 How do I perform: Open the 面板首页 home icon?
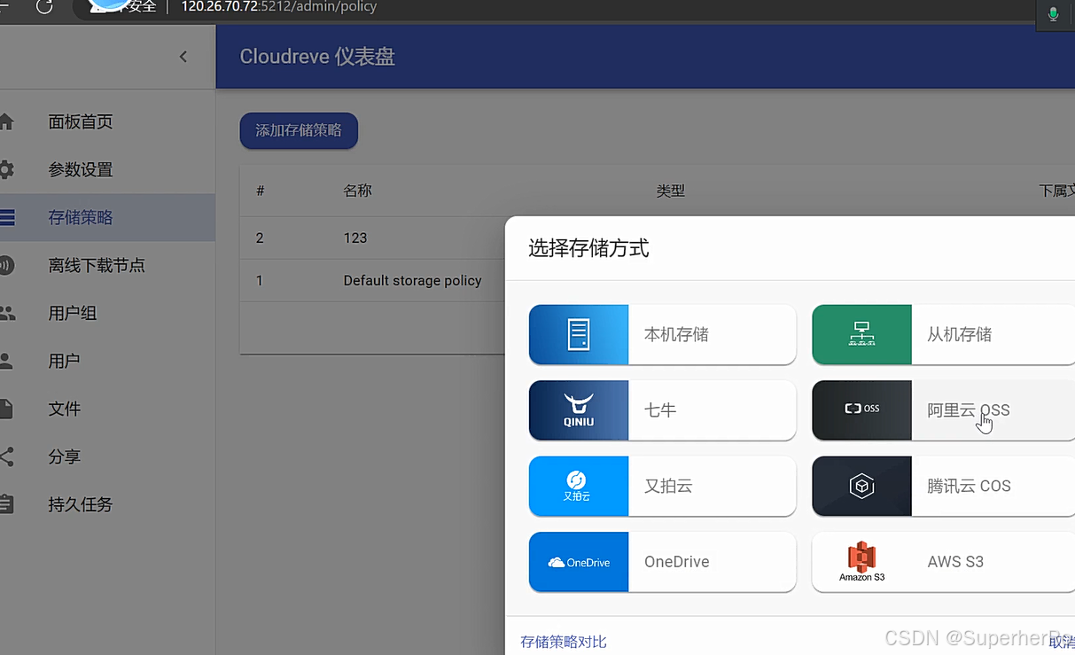click(x=6, y=121)
